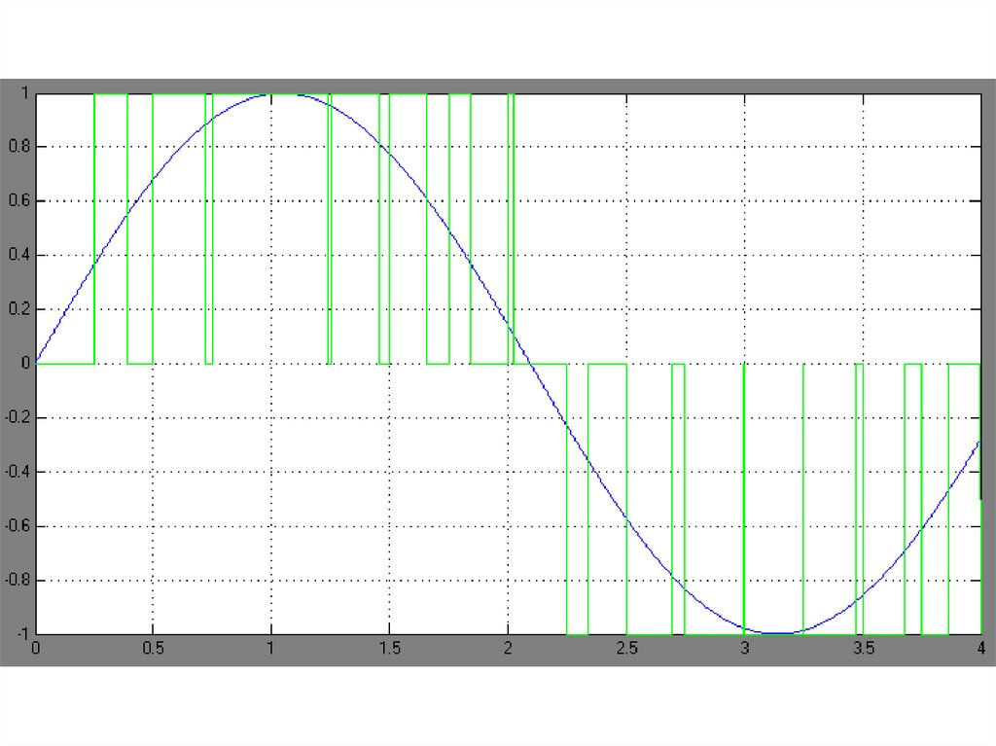Click the negative trough of the blue sine wave
Image resolution: width=996 pixels, height=746 pixels.
click(779, 633)
